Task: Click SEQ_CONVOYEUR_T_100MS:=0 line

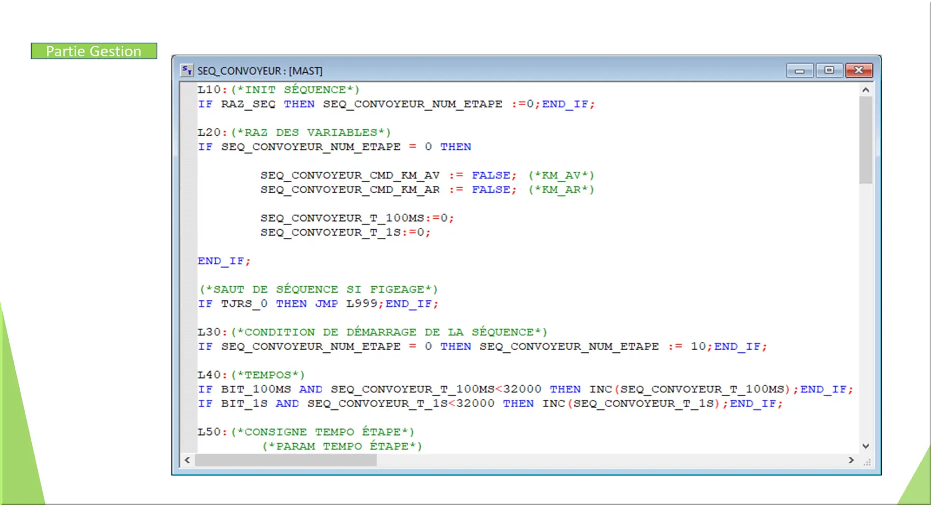Action: coord(357,218)
